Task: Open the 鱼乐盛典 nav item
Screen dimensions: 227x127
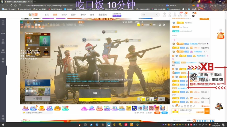Action: pos(103,14)
